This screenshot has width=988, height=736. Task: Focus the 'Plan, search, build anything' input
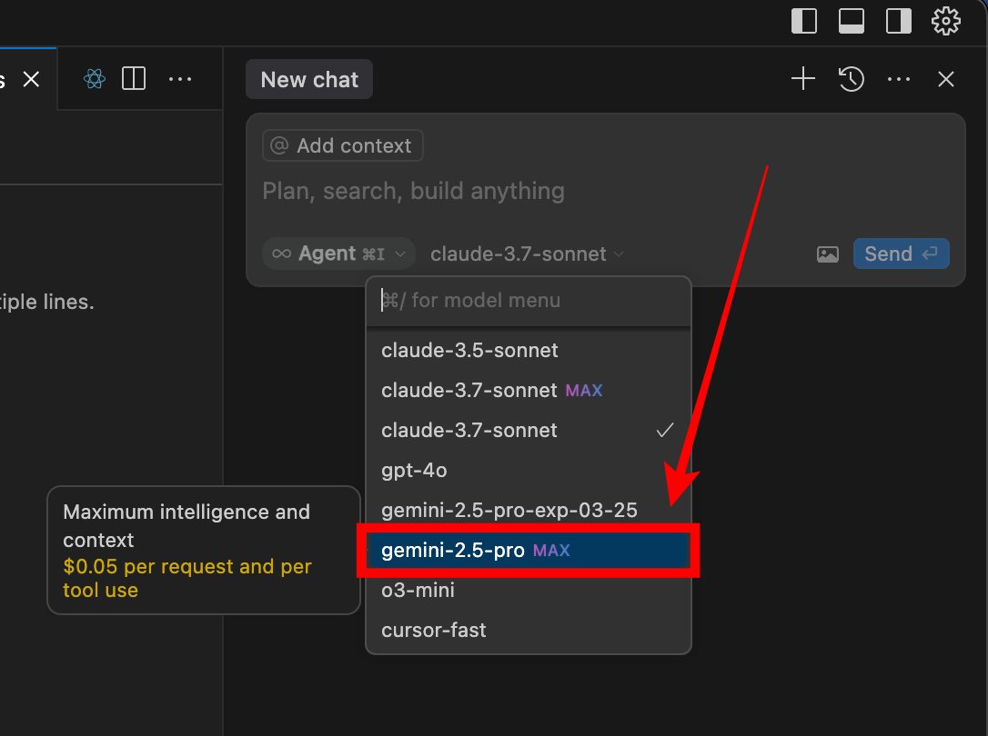click(413, 191)
